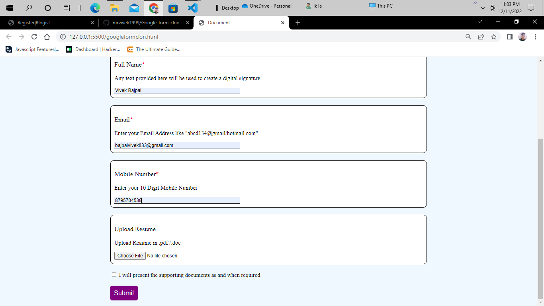
Task: Open Chrome profile avatar
Action: tap(522, 37)
